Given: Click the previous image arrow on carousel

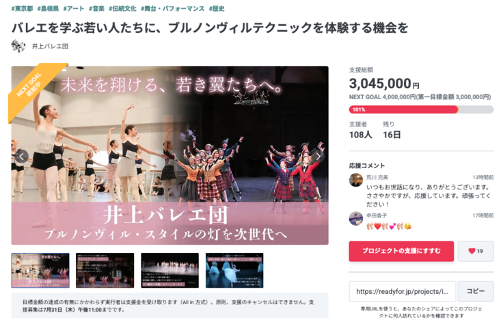Looking at the screenshot, I should pos(21,157).
